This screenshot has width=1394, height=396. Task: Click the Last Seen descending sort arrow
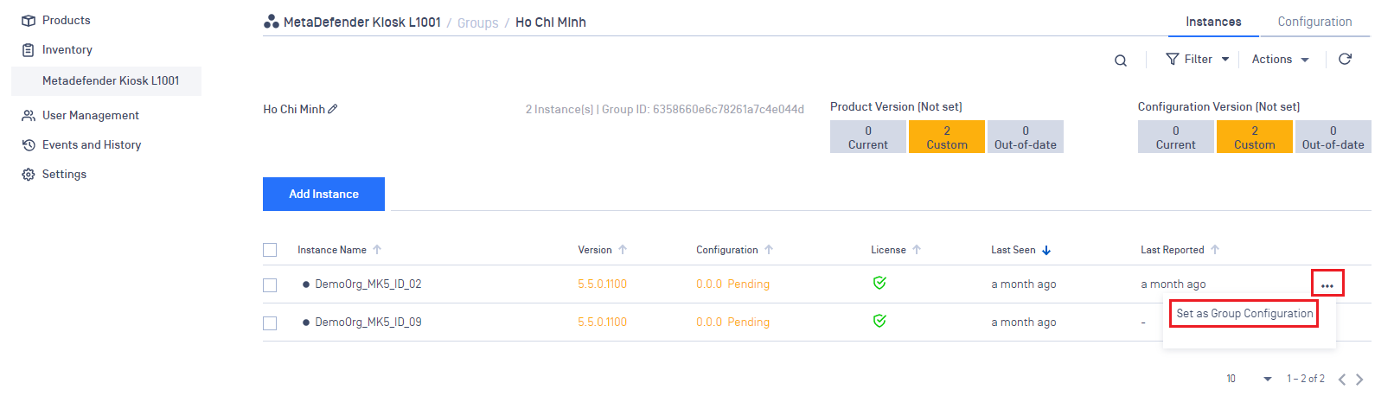pos(1046,250)
